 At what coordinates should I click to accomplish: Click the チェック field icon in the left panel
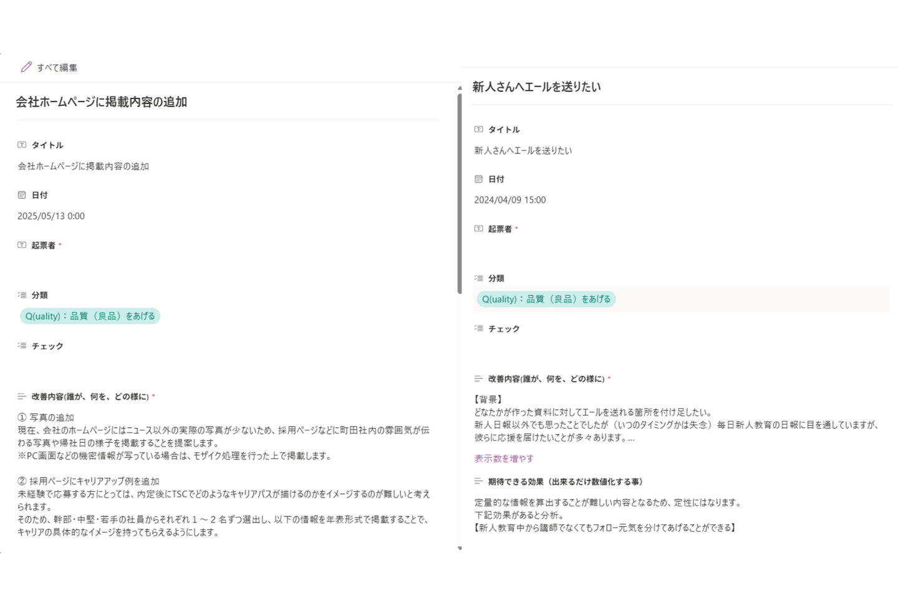(x=22, y=345)
